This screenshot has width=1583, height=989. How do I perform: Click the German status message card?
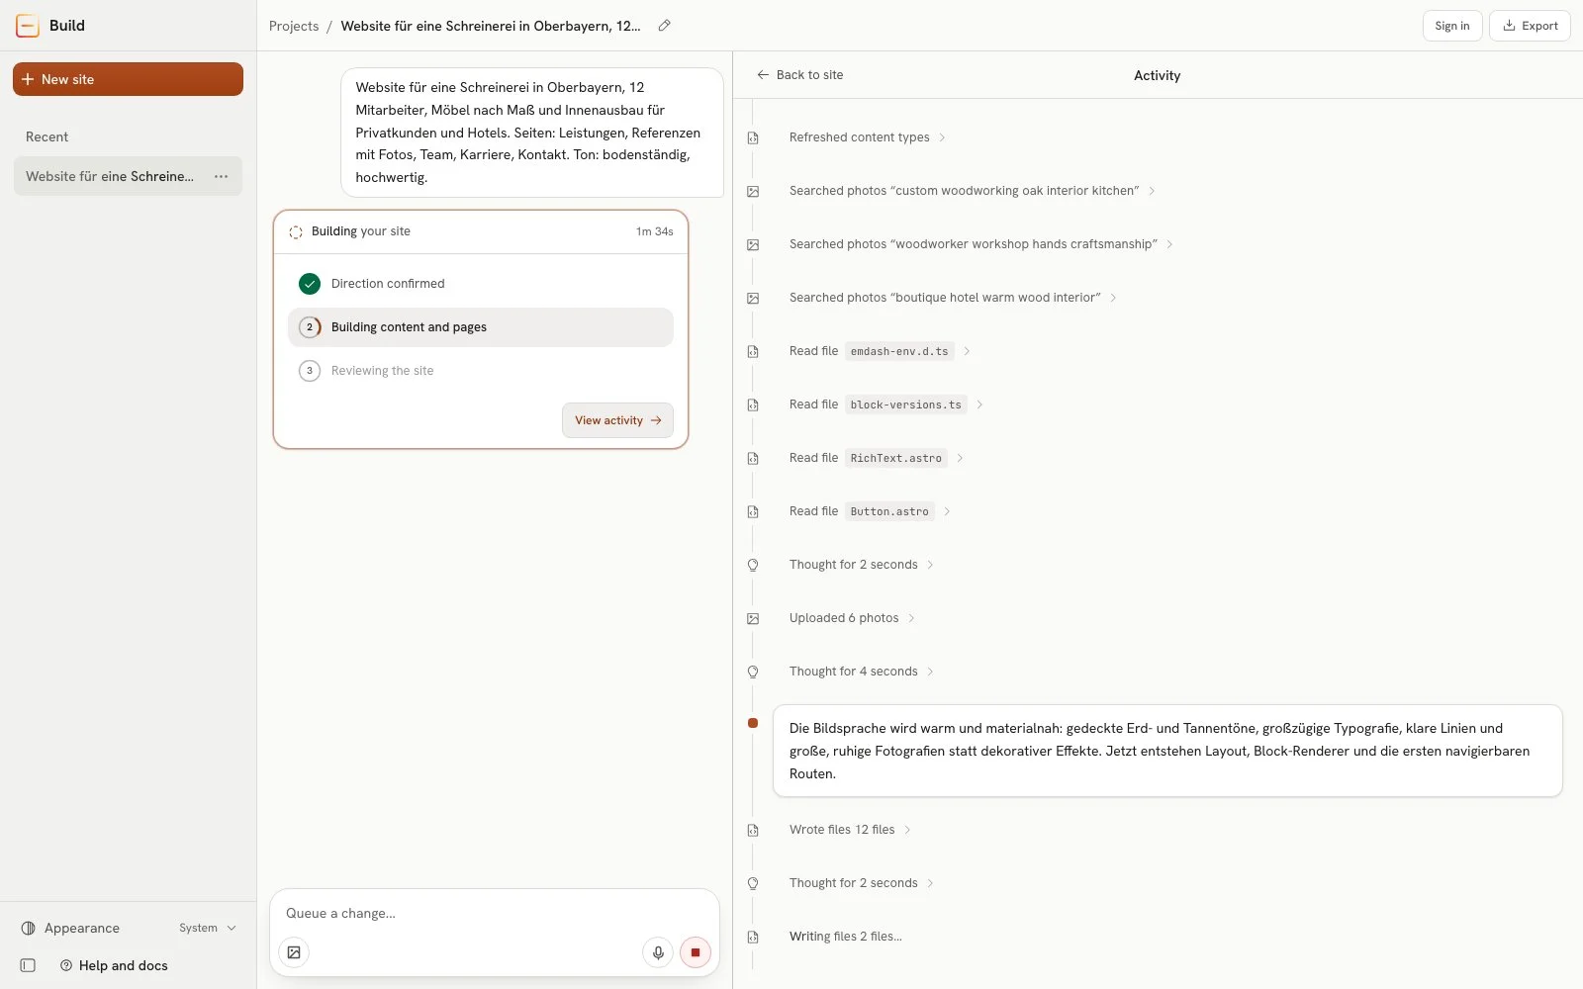(x=1167, y=751)
